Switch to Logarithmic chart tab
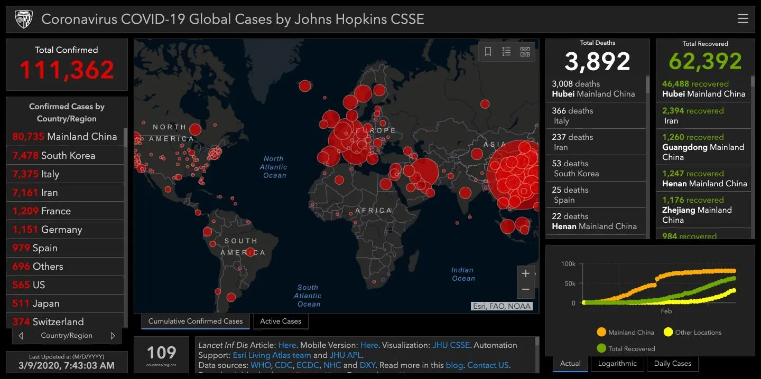 (x=617, y=363)
